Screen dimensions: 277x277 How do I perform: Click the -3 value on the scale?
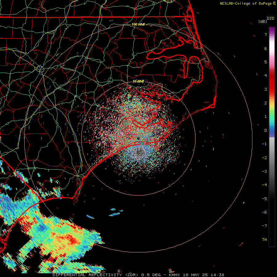[264, 171]
